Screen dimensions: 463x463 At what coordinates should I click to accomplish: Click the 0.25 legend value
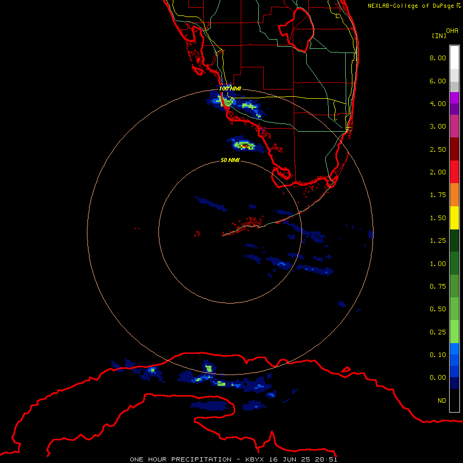(438, 332)
